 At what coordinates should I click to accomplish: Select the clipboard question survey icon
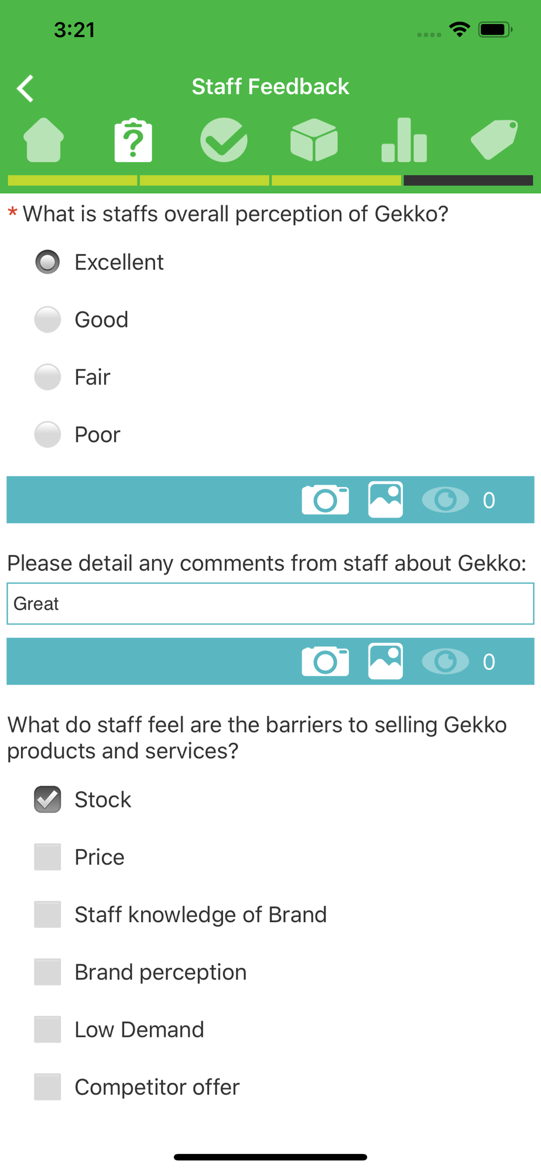pyautogui.click(x=133, y=140)
